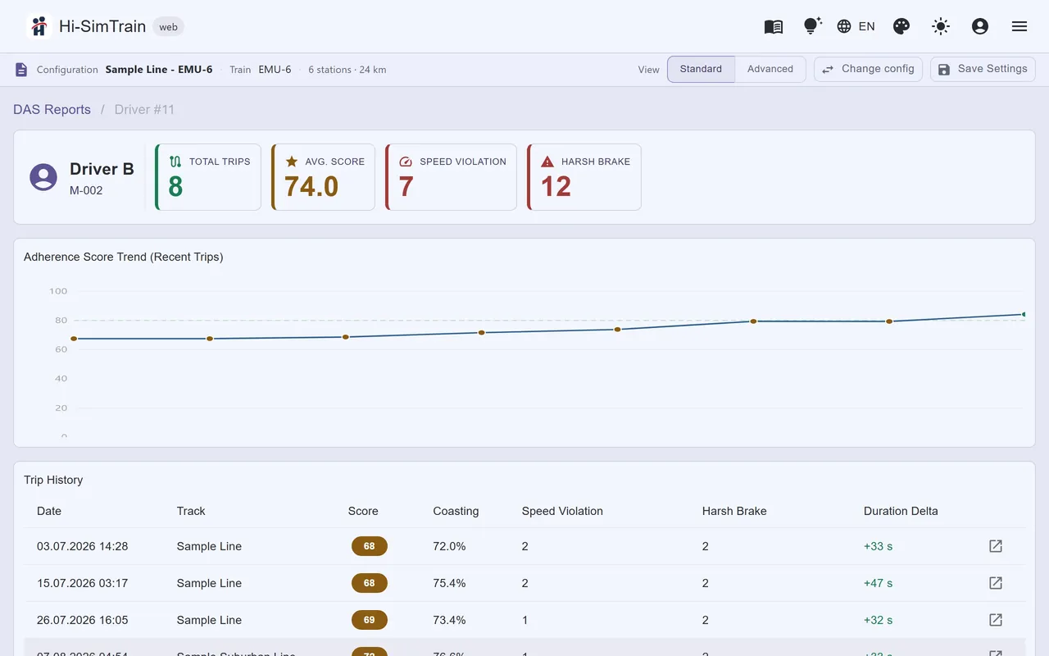This screenshot has width=1049, height=656.
Task: Click the Hi-SimTrain logo
Action: (x=39, y=26)
